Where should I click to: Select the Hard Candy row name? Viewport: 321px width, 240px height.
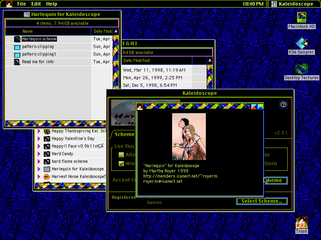click(63, 154)
